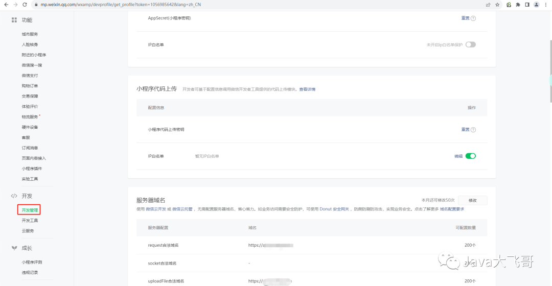Click 服务器域名 section heading

click(x=151, y=200)
